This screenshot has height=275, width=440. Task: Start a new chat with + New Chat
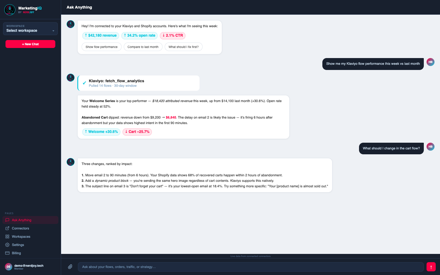(x=30, y=44)
